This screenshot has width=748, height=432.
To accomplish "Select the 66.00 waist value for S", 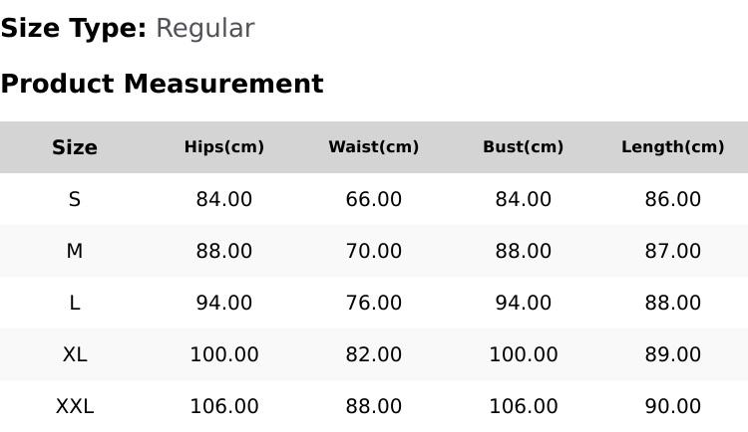I will [x=374, y=199].
